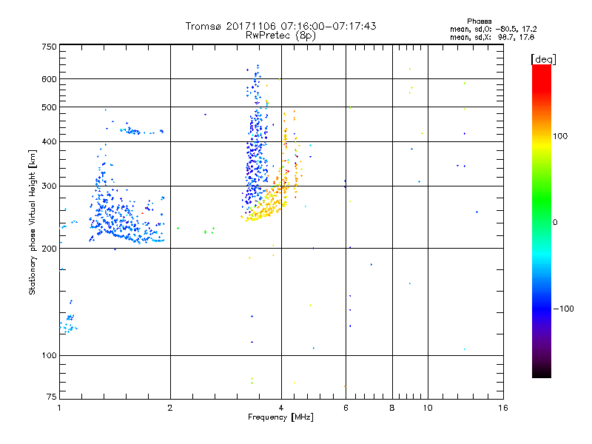Click the black bottom of the colorbar
This screenshot has height=444, width=592.
tap(542, 372)
